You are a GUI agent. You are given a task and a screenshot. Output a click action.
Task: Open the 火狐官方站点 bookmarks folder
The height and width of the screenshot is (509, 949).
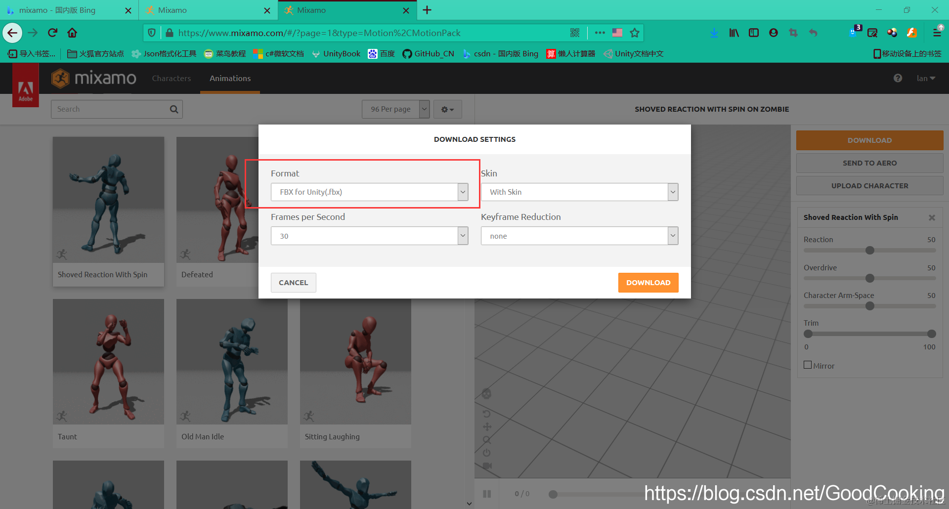(95, 53)
